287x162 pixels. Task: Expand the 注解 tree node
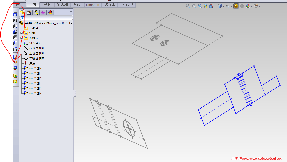coord(21,33)
